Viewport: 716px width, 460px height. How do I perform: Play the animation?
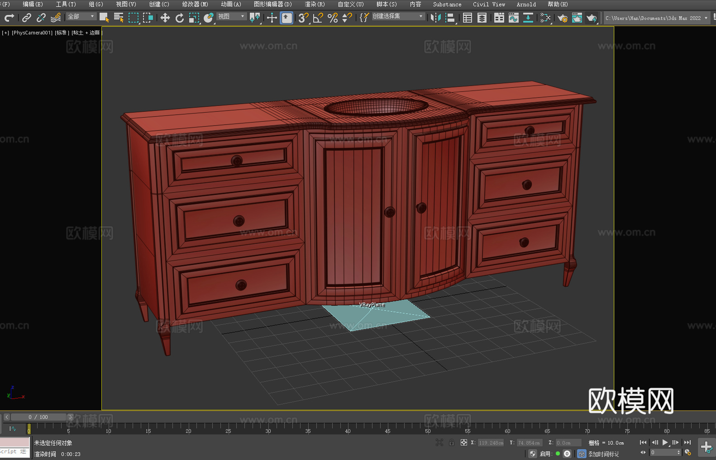(665, 442)
